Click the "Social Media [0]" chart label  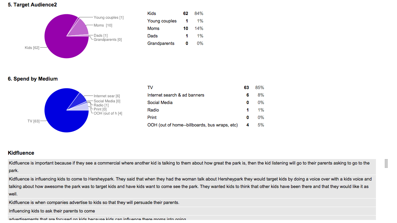(107, 101)
